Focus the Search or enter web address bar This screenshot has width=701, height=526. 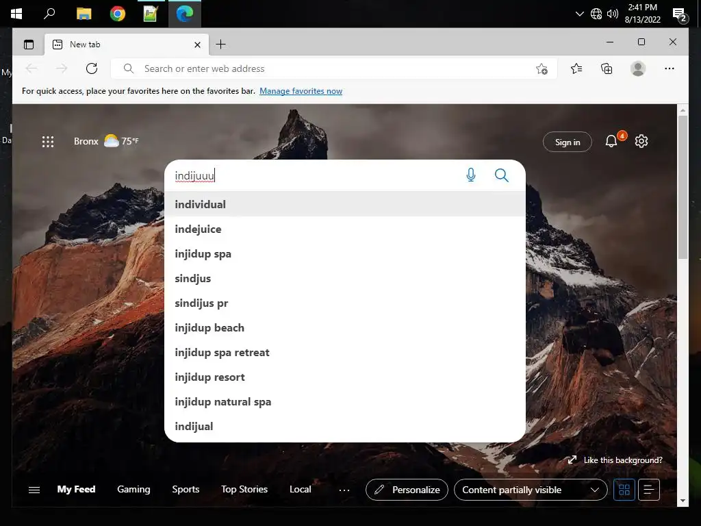pos(333,68)
